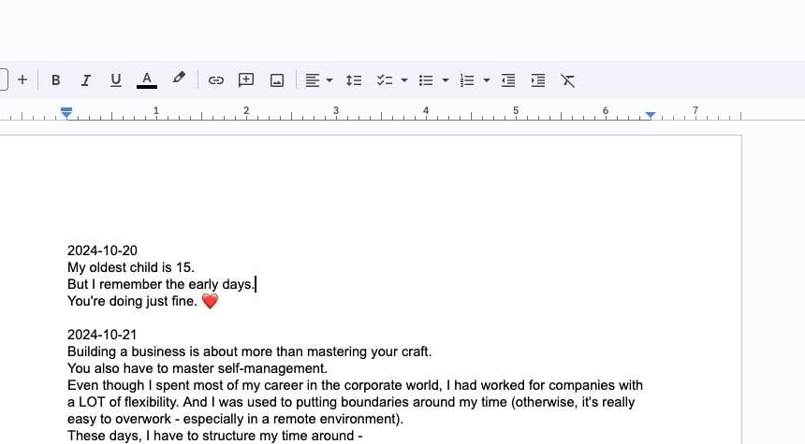Image resolution: width=805 pixels, height=444 pixels.
Task: Click the right indent marker on ruler
Action: pyautogui.click(x=651, y=115)
